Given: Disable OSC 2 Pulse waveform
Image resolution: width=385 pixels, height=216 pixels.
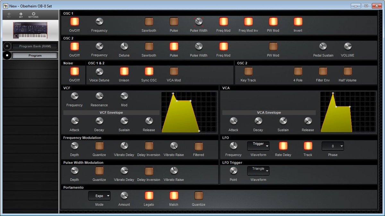Looking at the screenshot, I should coord(174,46).
